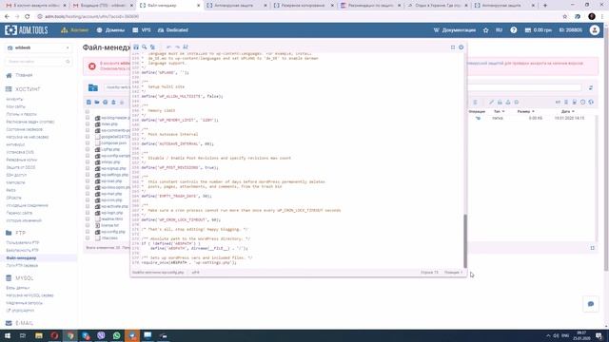Check the box next to license.txt

pos(88,225)
